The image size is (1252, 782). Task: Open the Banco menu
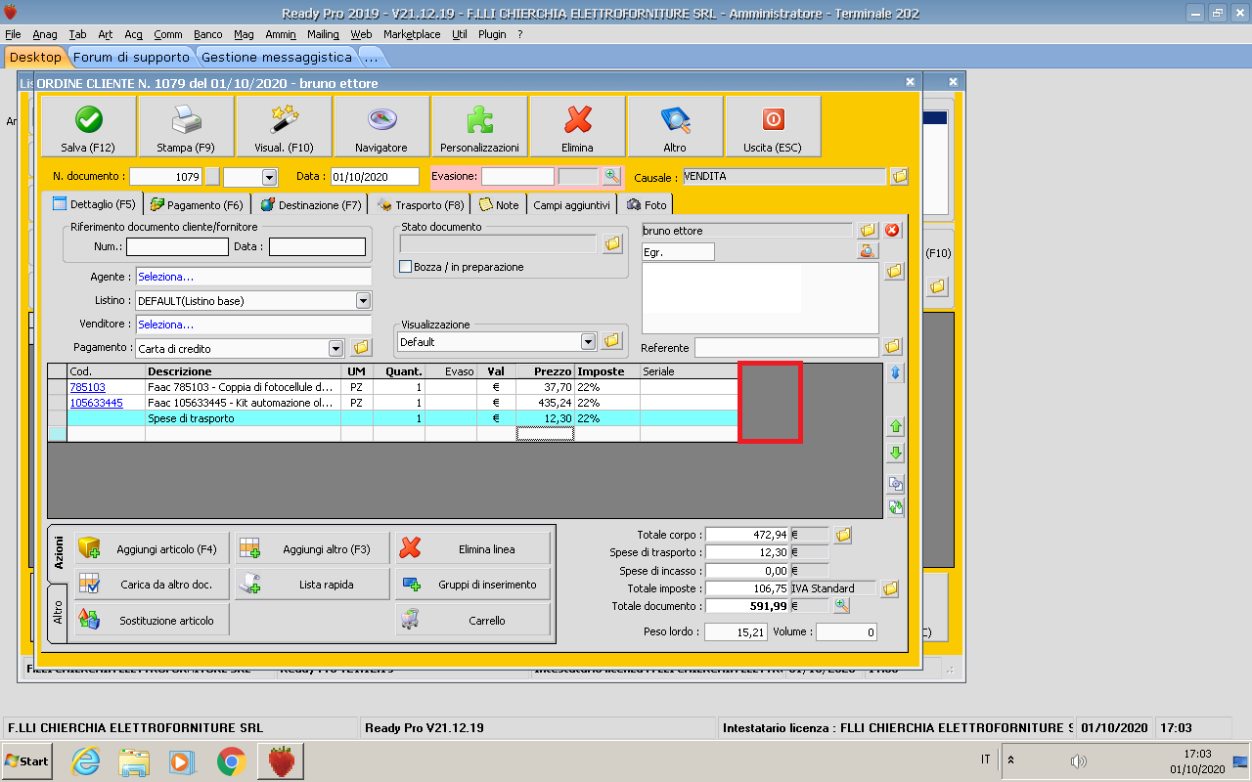pyautogui.click(x=208, y=34)
